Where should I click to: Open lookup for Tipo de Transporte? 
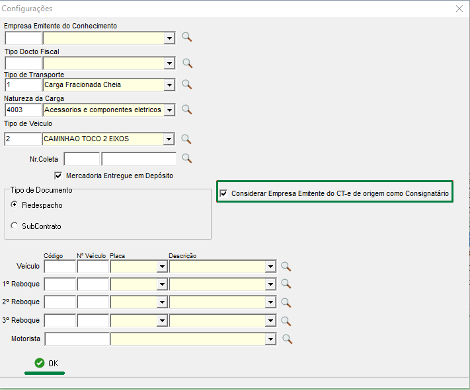tap(187, 84)
